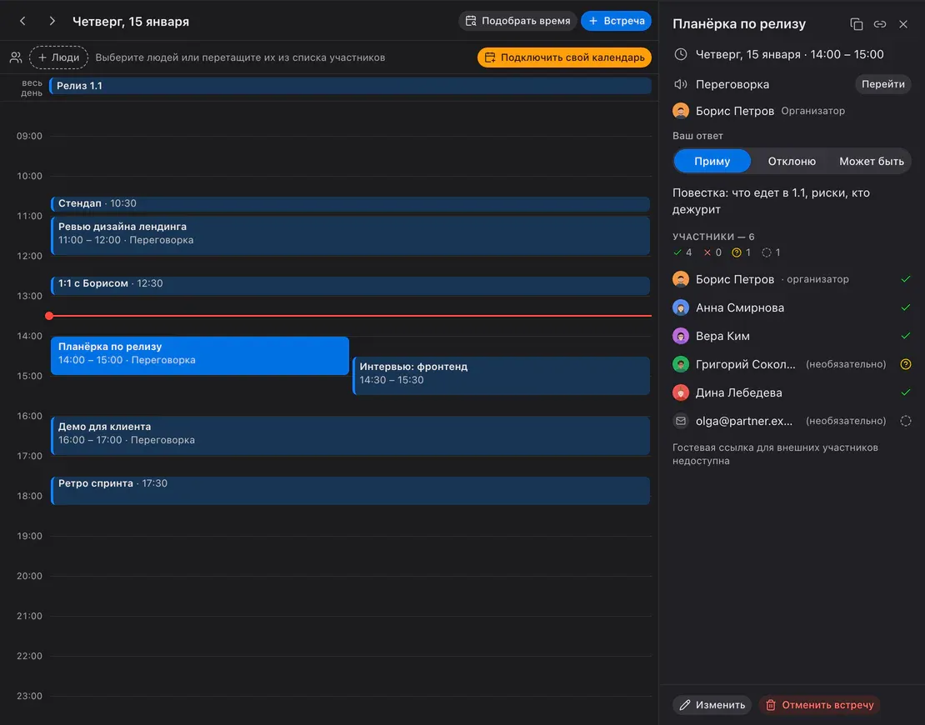Click the people group icon
Image resolution: width=925 pixels, height=725 pixels.
[16, 57]
